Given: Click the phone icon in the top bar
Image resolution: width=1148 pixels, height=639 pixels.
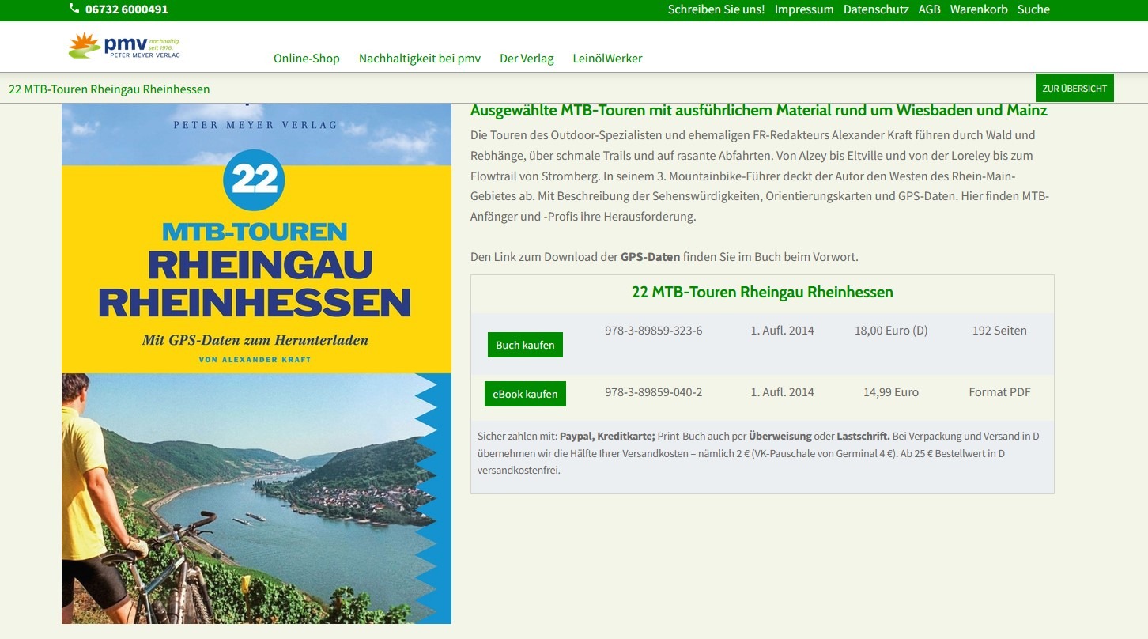Looking at the screenshot, I should click(74, 9).
